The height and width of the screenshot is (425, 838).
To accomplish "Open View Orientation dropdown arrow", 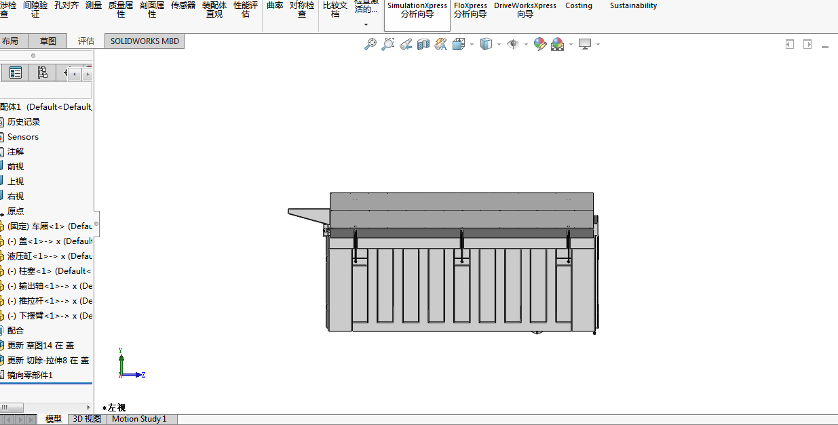I will click(x=472, y=45).
